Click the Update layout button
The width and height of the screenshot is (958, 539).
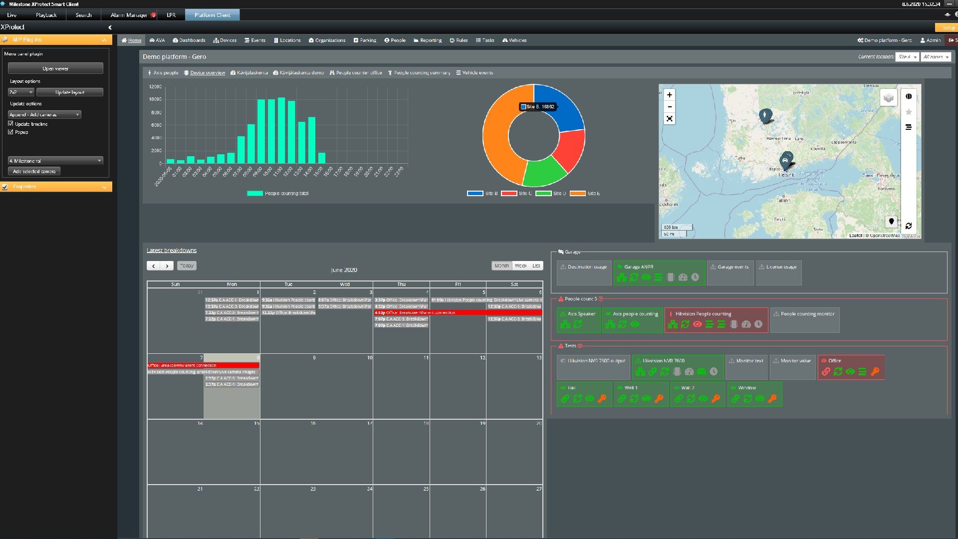[70, 92]
